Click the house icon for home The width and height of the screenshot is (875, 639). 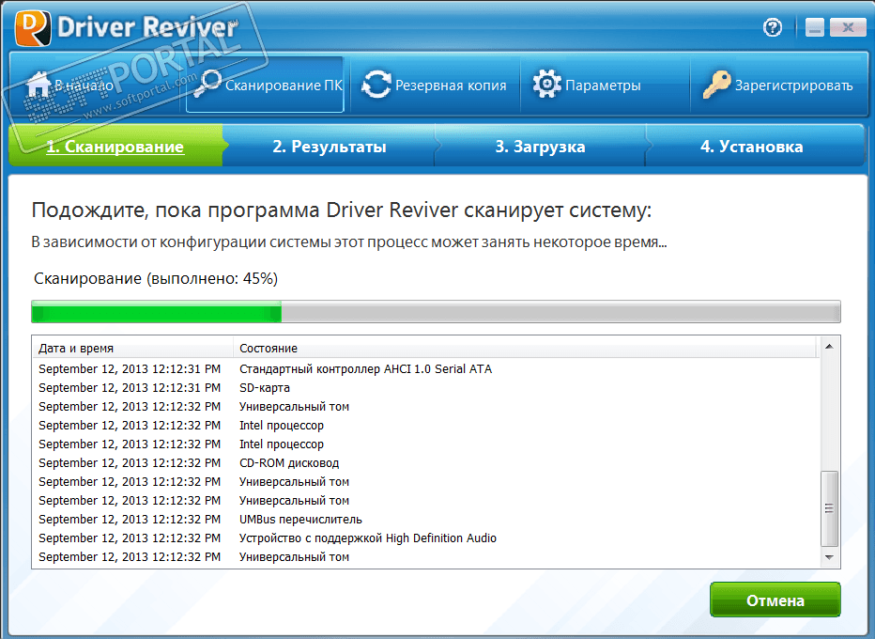38,85
